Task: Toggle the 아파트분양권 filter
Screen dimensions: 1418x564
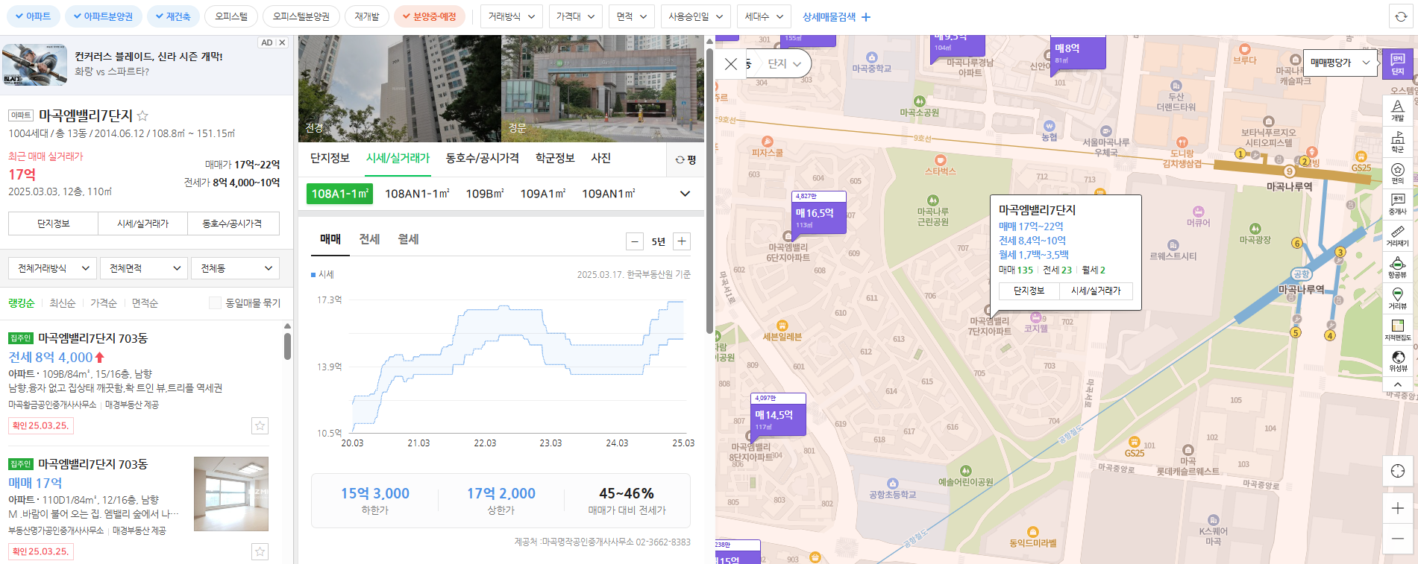Action: (102, 16)
